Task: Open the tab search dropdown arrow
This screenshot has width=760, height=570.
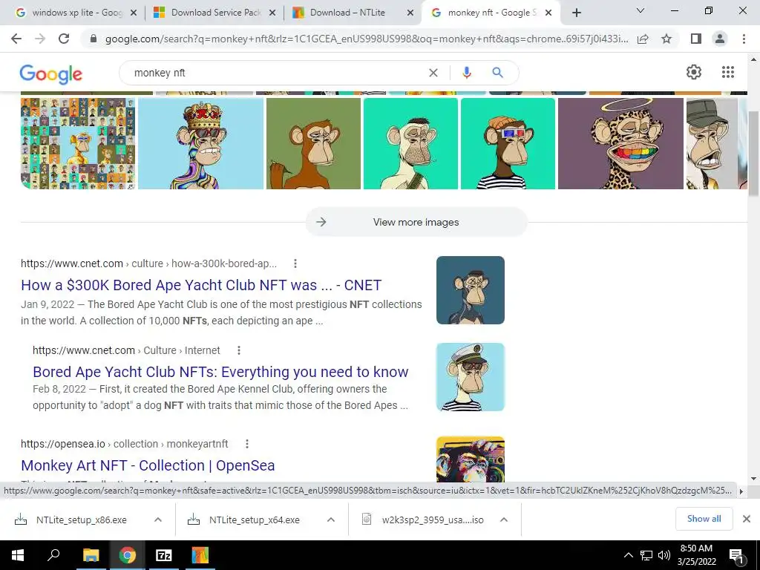Action: (x=641, y=10)
